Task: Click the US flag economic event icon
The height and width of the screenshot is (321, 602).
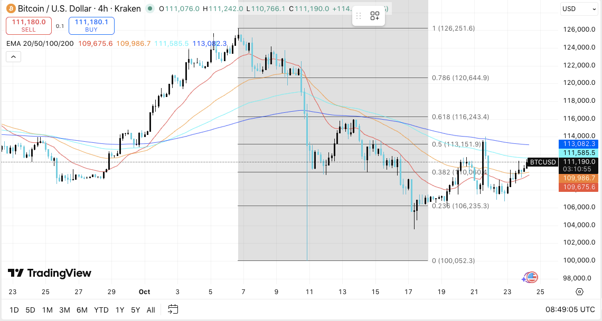Action: [532, 277]
